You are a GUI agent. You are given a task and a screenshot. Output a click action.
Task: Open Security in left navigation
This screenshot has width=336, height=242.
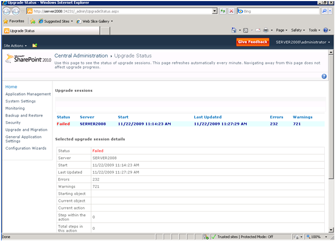click(x=13, y=123)
